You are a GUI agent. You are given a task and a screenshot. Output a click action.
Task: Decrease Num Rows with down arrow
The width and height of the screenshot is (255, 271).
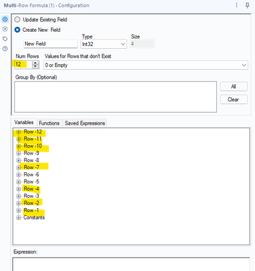point(35,66)
